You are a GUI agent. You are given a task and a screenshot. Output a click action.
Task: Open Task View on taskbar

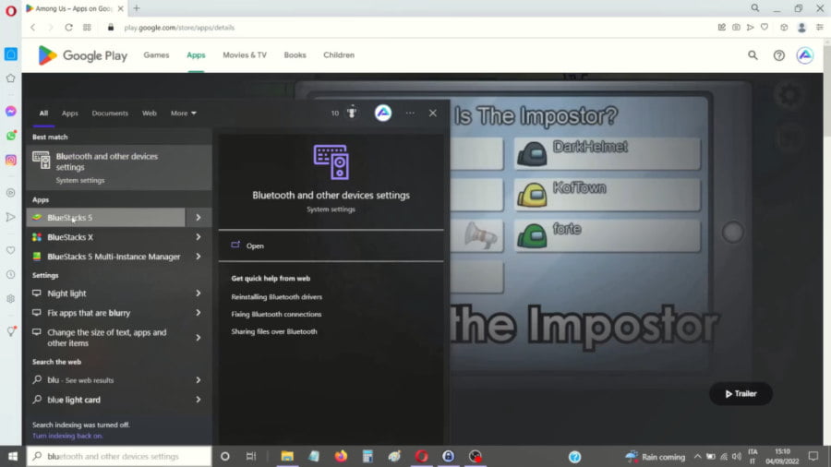250,456
